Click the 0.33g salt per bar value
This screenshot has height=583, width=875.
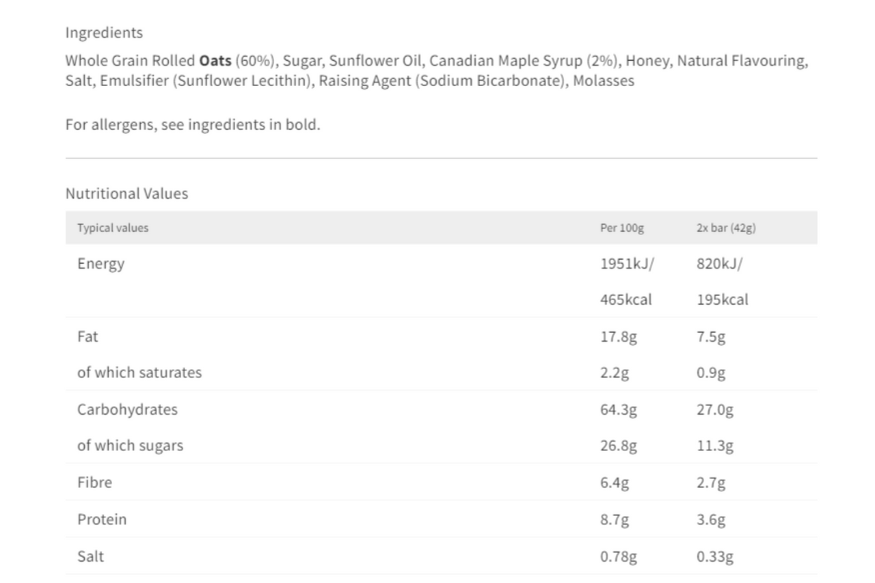(x=715, y=556)
